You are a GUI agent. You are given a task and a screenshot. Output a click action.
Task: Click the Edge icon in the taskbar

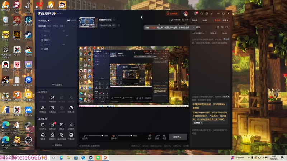pos(61,158)
